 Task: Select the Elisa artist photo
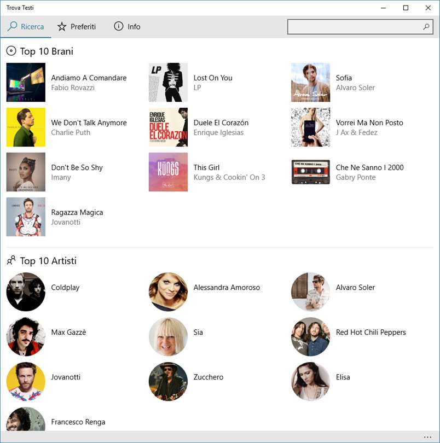[x=310, y=381]
